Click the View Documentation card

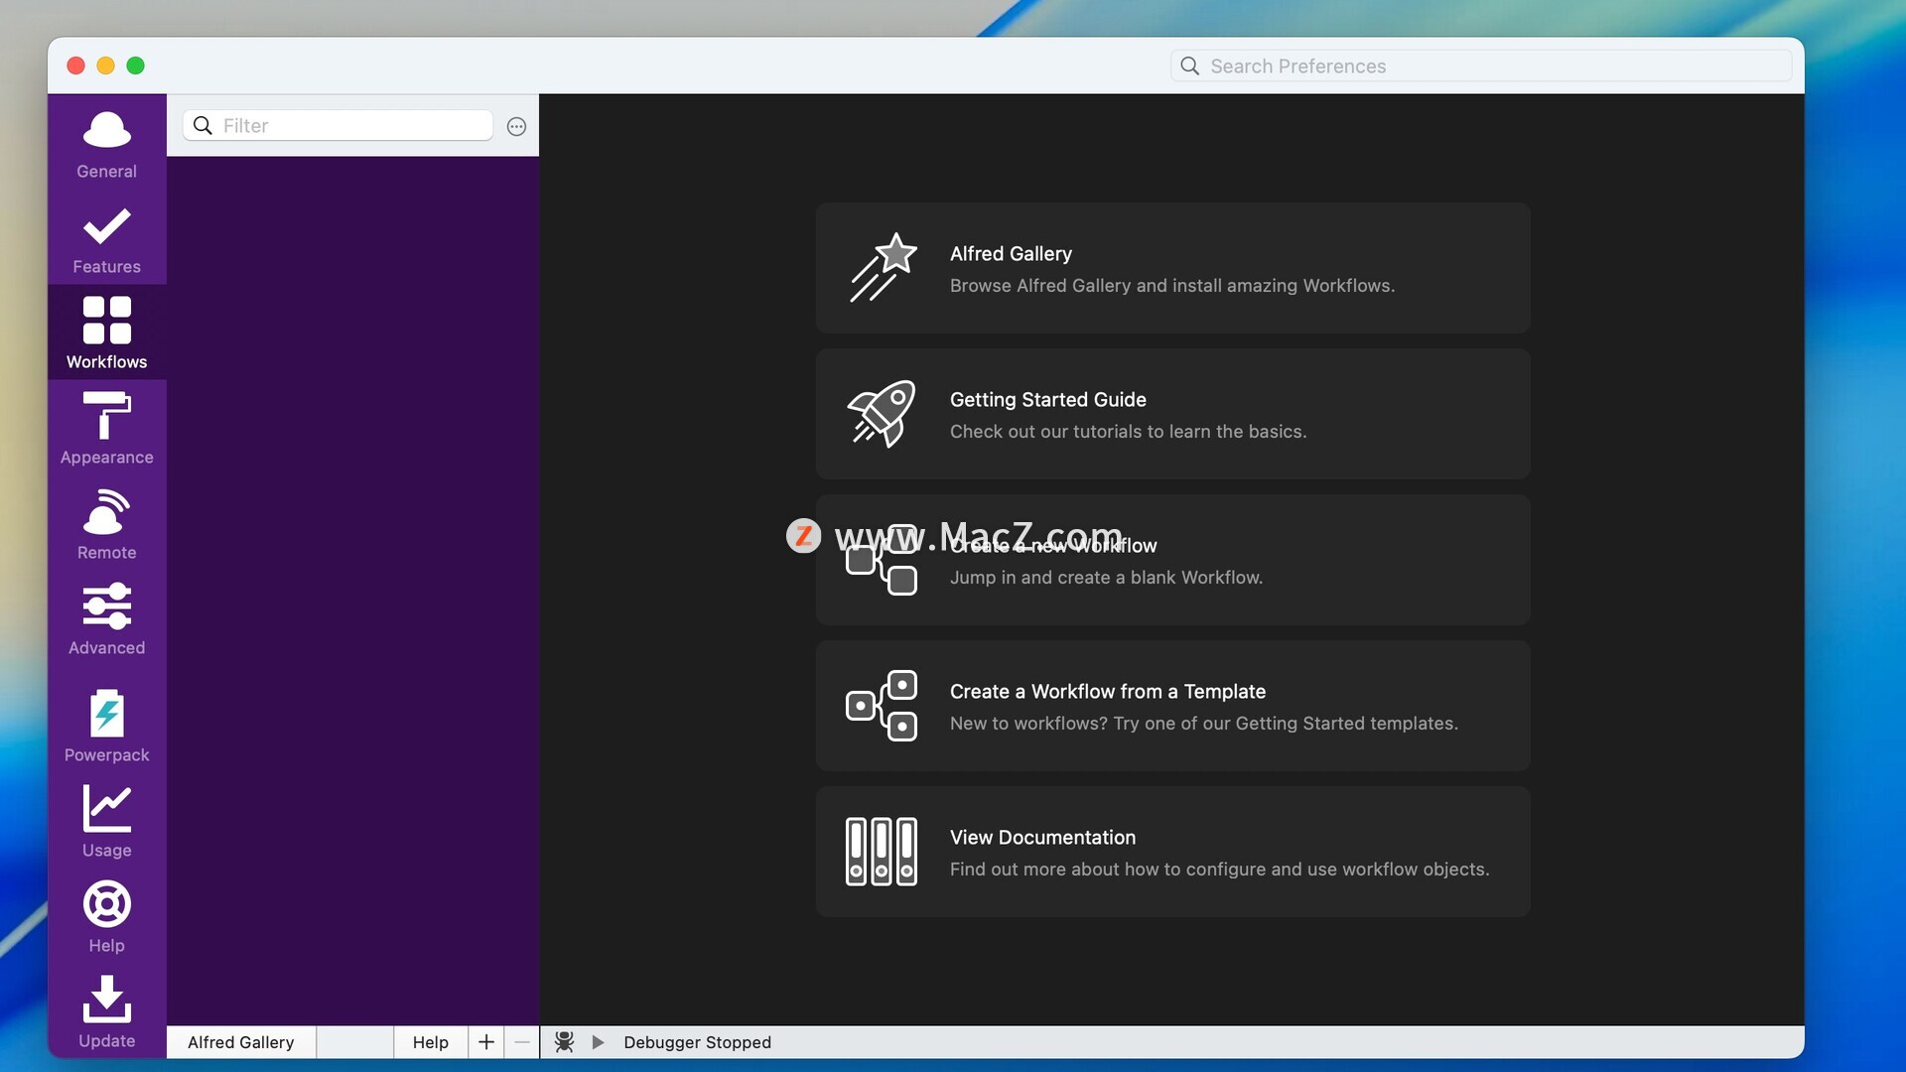coord(1172,852)
